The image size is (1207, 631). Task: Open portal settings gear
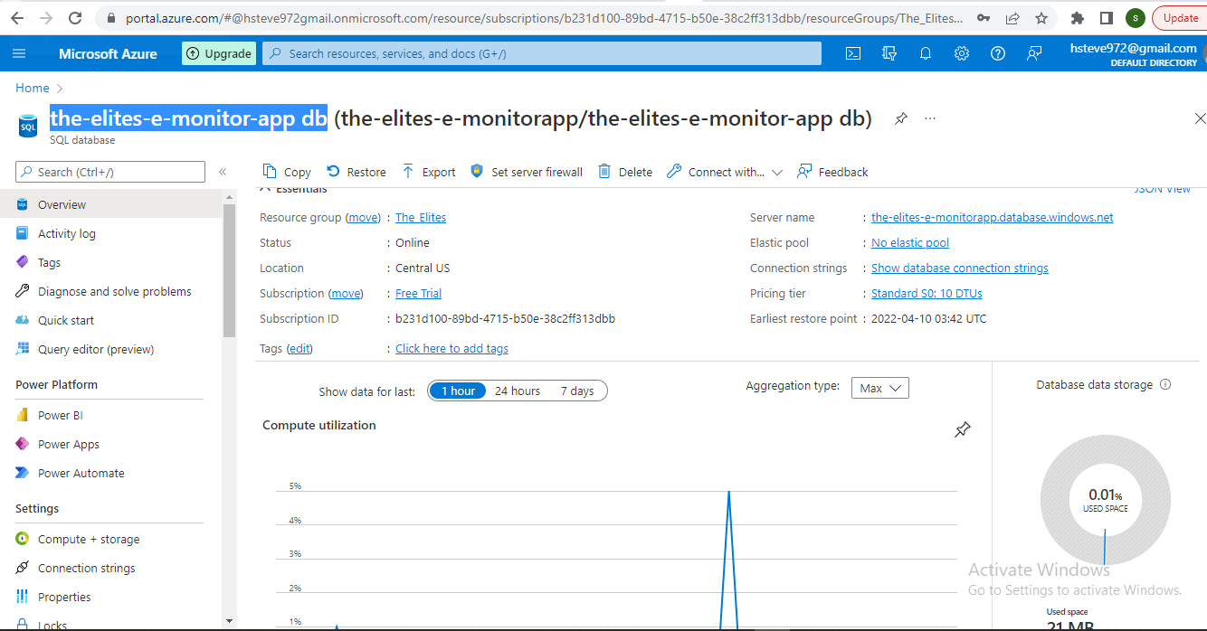tap(961, 53)
